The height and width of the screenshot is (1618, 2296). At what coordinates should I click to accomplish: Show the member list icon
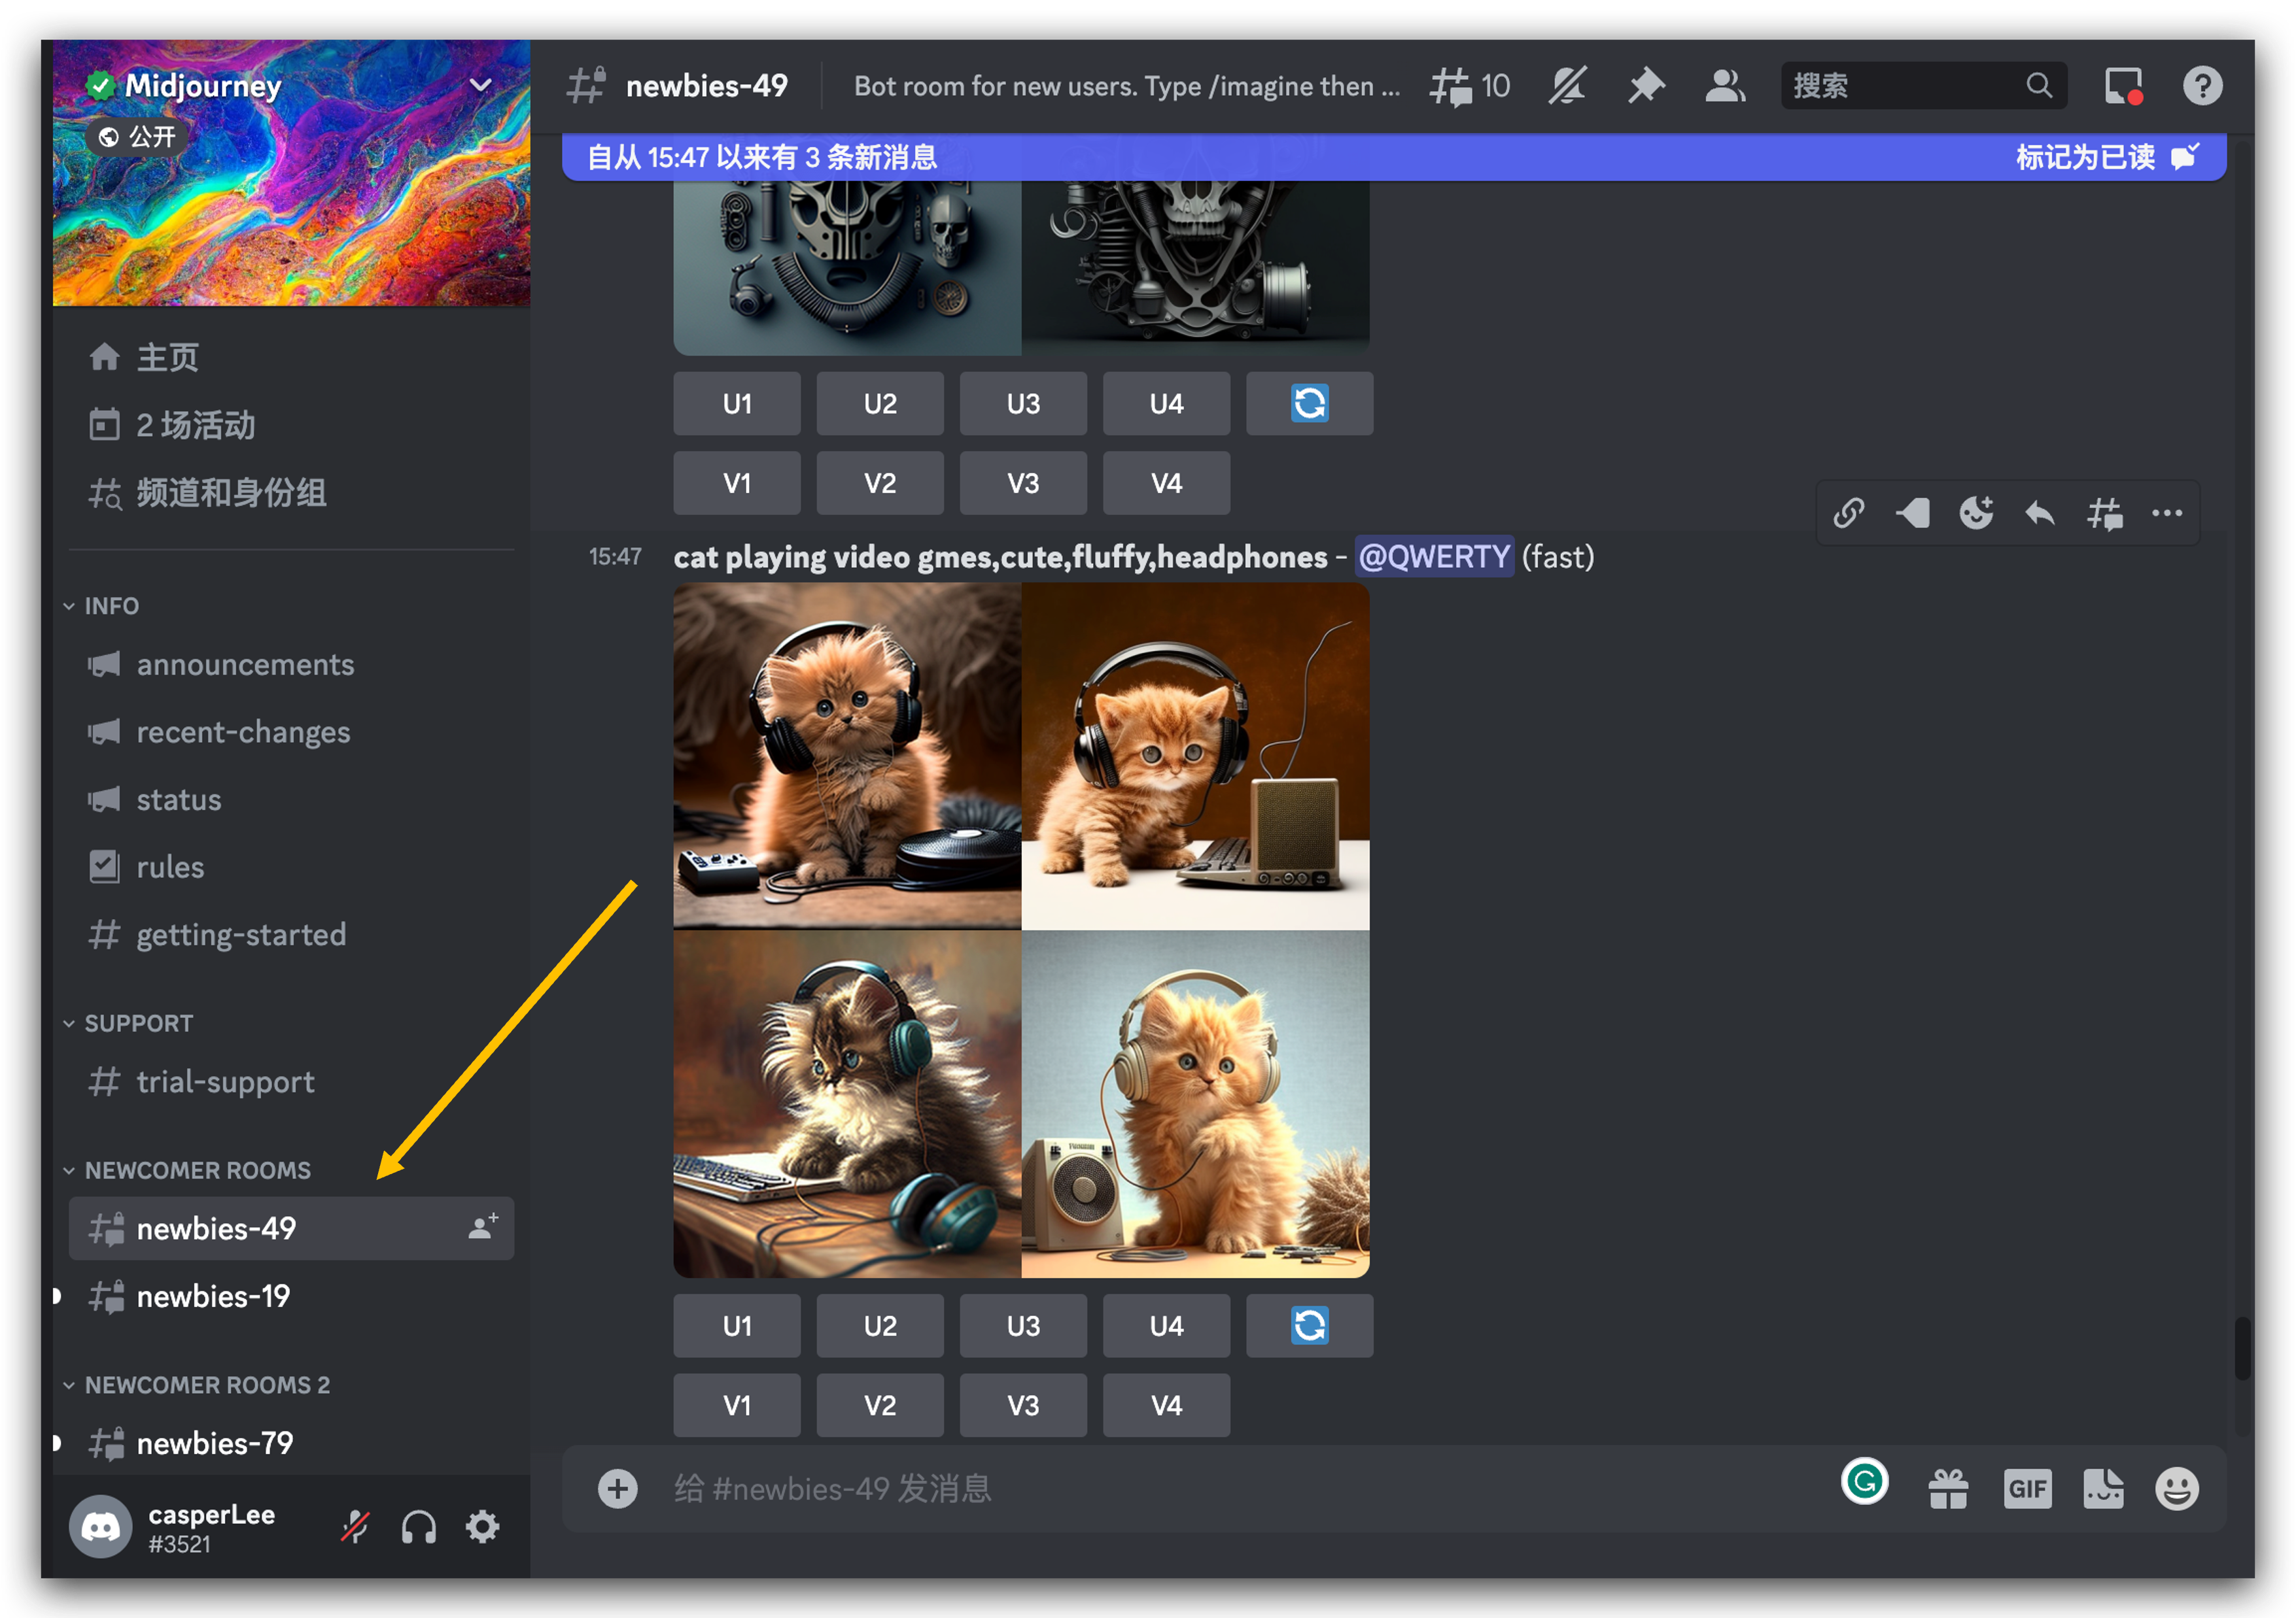click(1725, 86)
